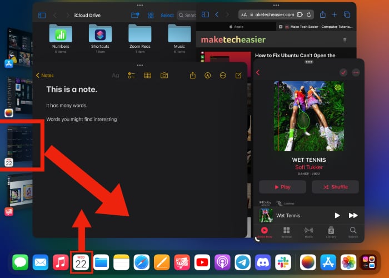This screenshot has width=389, height=278.
Task: Launch Safari from the dock
Action: (141, 262)
